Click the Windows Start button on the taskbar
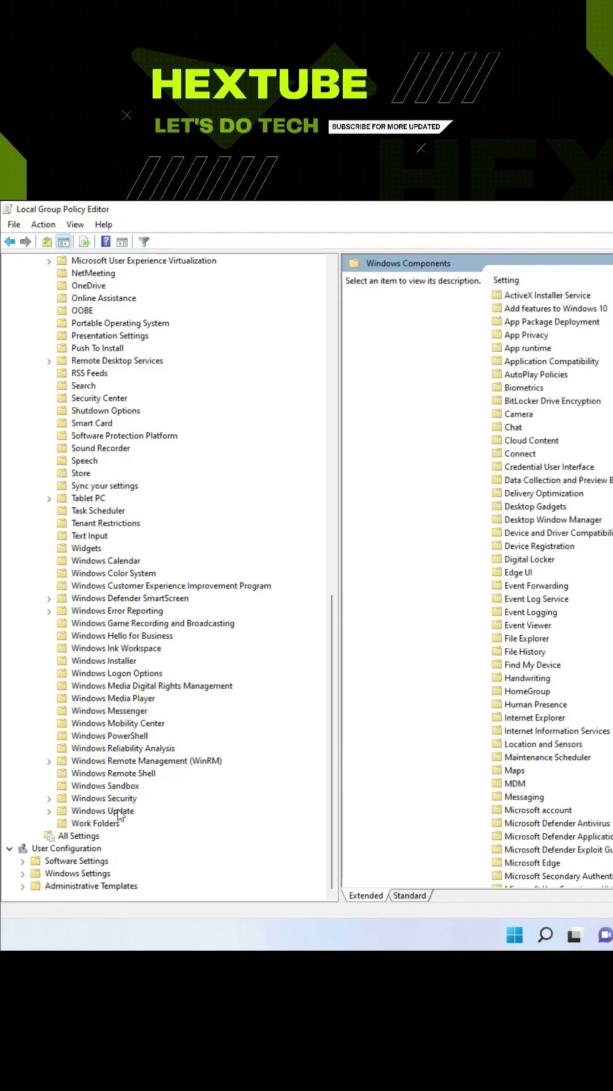The height and width of the screenshot is (1091, 613). (515, 935)
